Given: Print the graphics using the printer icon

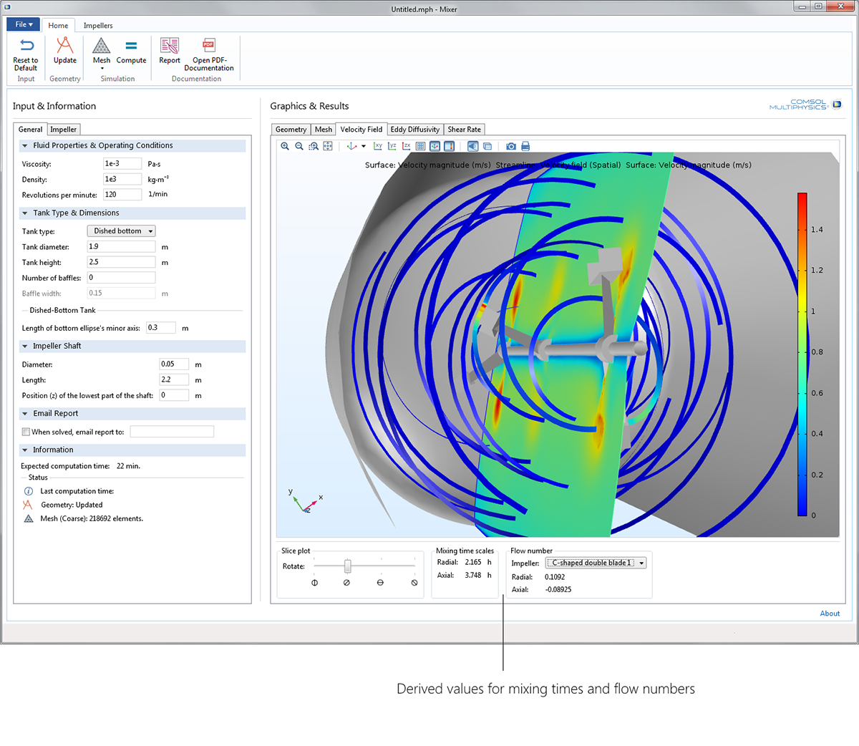Looking at the screenshot, I should point(525,146).
